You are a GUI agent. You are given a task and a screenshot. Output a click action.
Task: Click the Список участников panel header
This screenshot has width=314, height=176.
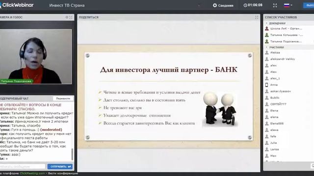click(288, 18)
